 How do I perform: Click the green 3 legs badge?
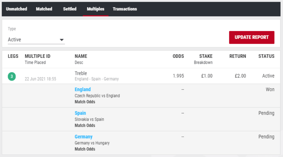pos(12,76)
